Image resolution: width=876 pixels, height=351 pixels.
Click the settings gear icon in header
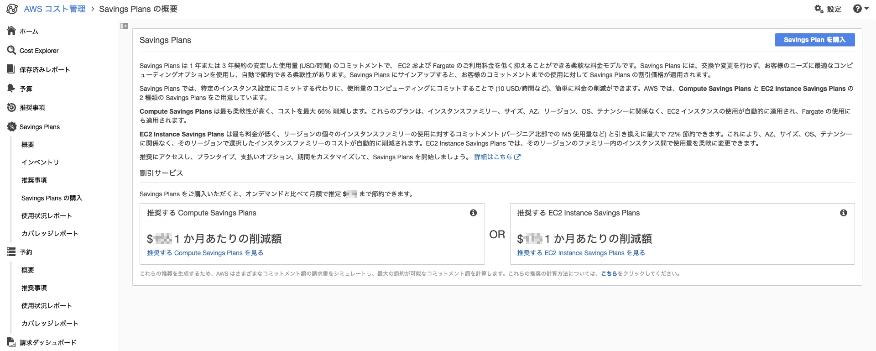coord(819,9)
